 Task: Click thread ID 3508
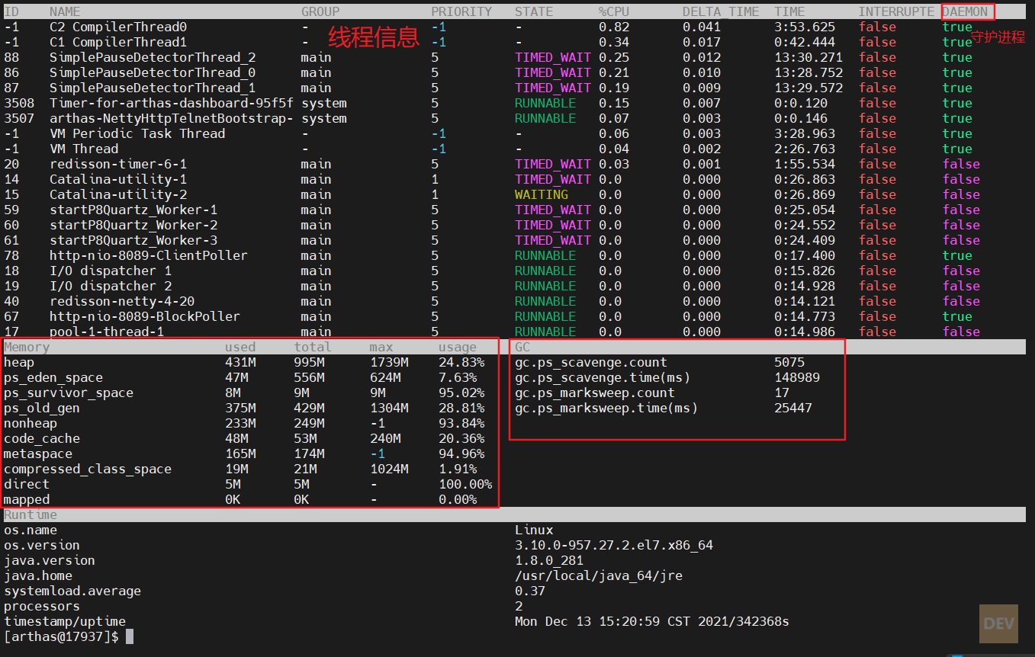point(19,103)
